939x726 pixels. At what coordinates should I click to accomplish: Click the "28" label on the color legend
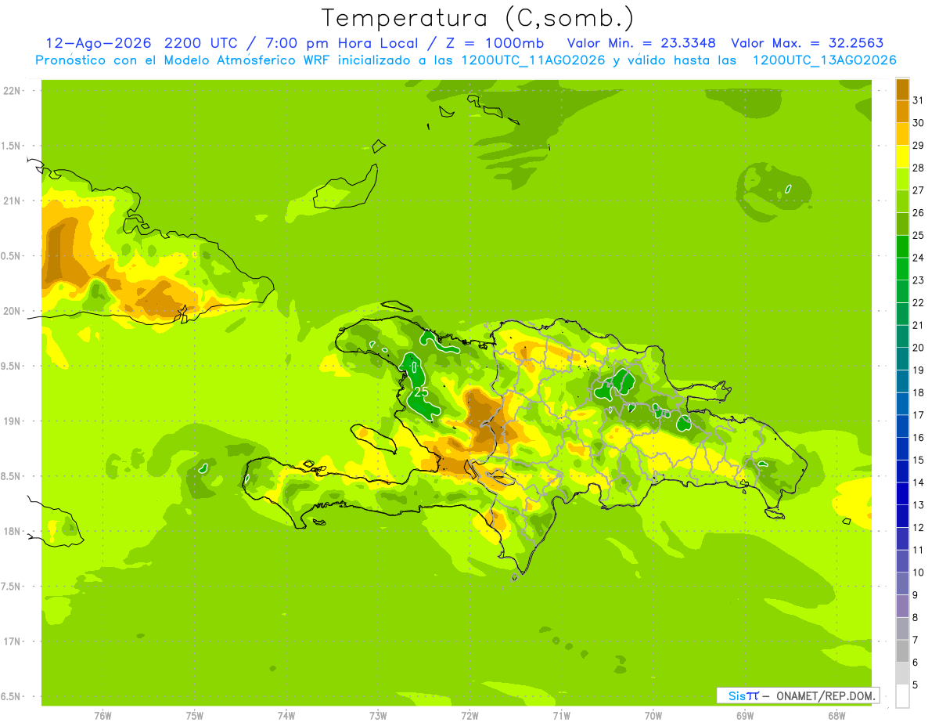[x=919, y=168]
